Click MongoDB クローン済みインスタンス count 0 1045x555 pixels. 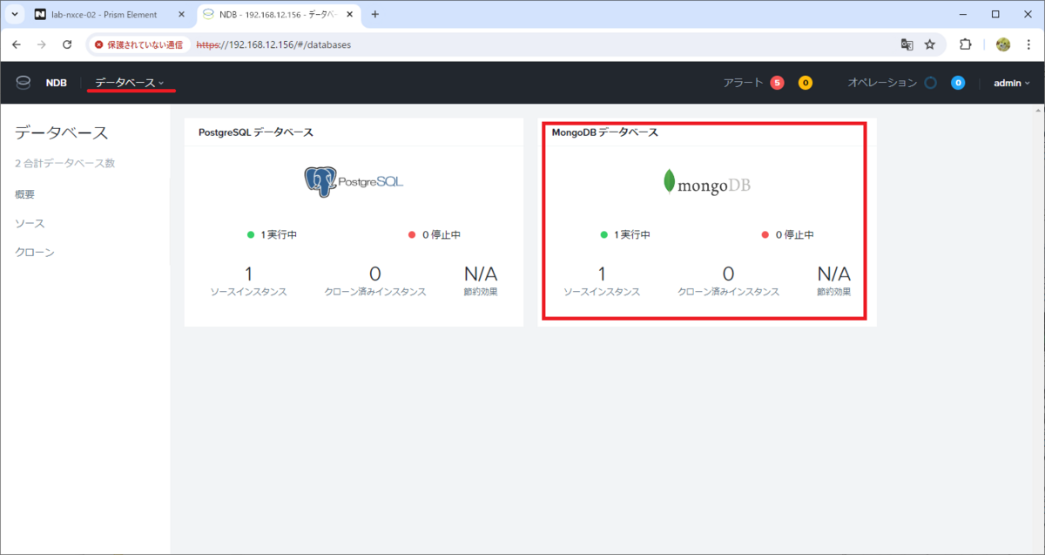click(728, 274)
